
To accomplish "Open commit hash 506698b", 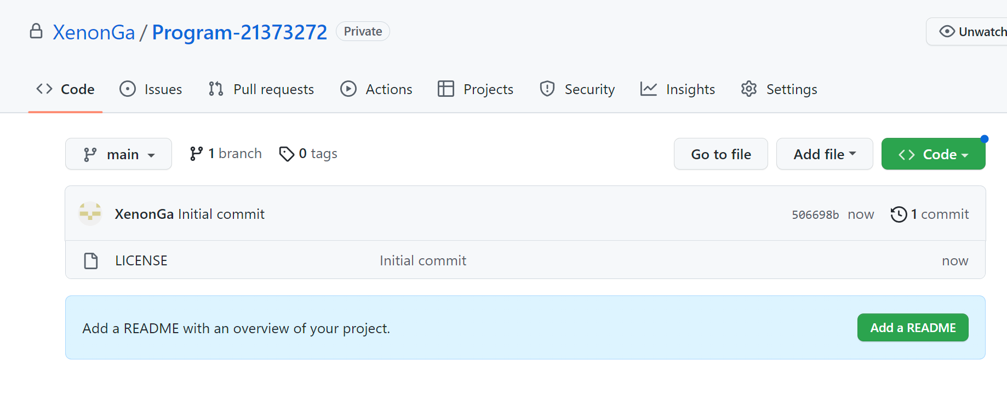I will [815, 214].
